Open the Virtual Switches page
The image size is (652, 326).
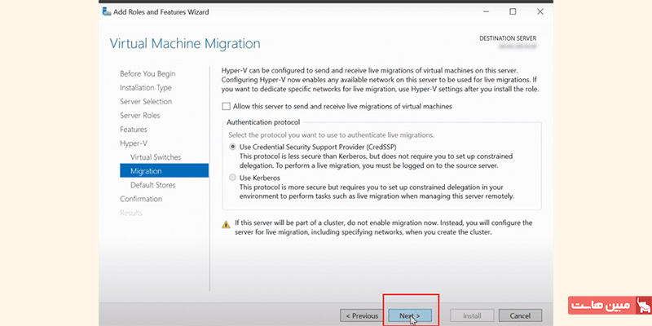[x=156, y=157]
